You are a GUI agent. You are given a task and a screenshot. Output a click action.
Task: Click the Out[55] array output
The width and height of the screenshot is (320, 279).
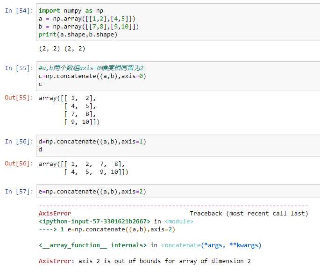[x=69, y=110]
